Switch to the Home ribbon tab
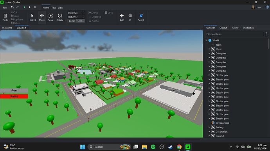 [46, 7]
